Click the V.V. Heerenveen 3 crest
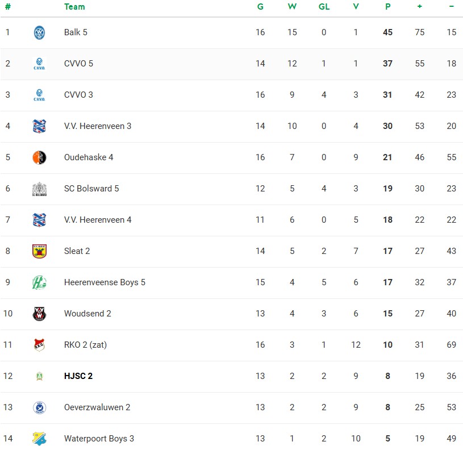The image size is (463, 450). pos(39,126)
